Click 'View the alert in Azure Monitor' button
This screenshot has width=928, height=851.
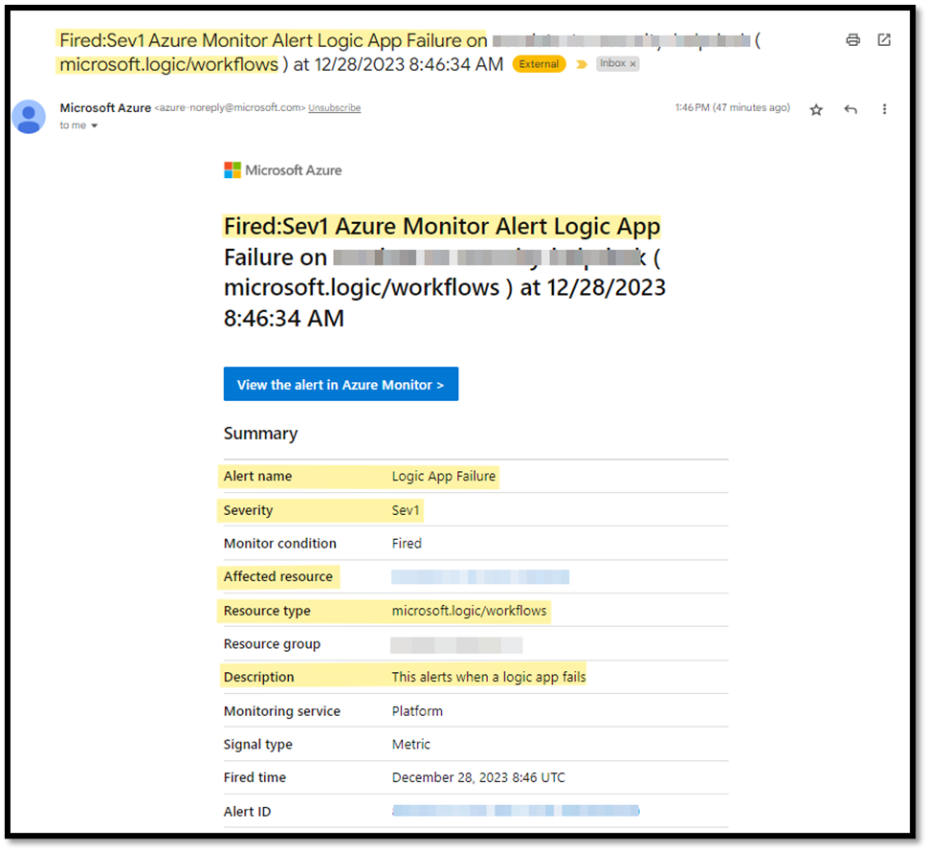[x=341, y=383]
